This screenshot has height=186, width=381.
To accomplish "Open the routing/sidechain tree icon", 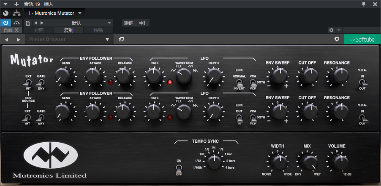I will point(17,13).
